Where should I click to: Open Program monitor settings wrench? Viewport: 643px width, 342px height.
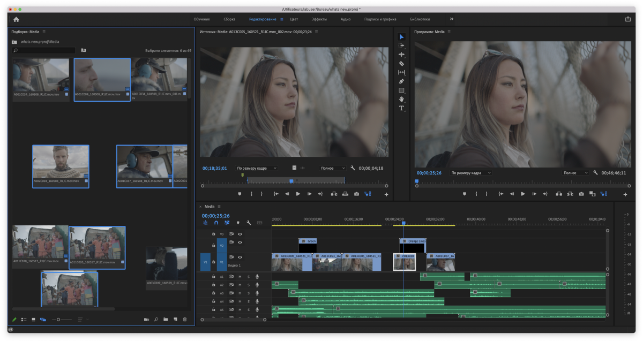tap(595, 173)
